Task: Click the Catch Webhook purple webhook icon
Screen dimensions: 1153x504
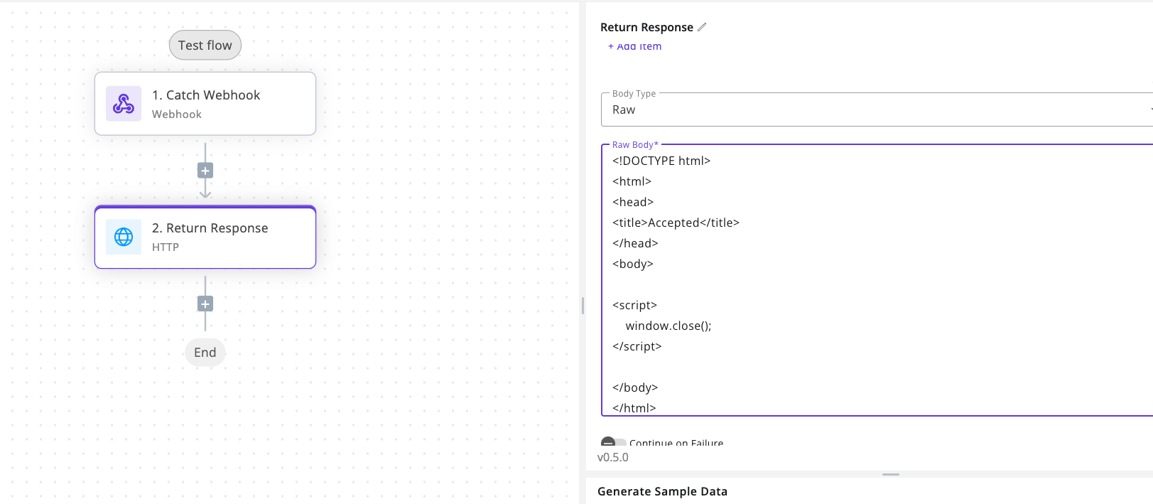Action: pos(124,104)
